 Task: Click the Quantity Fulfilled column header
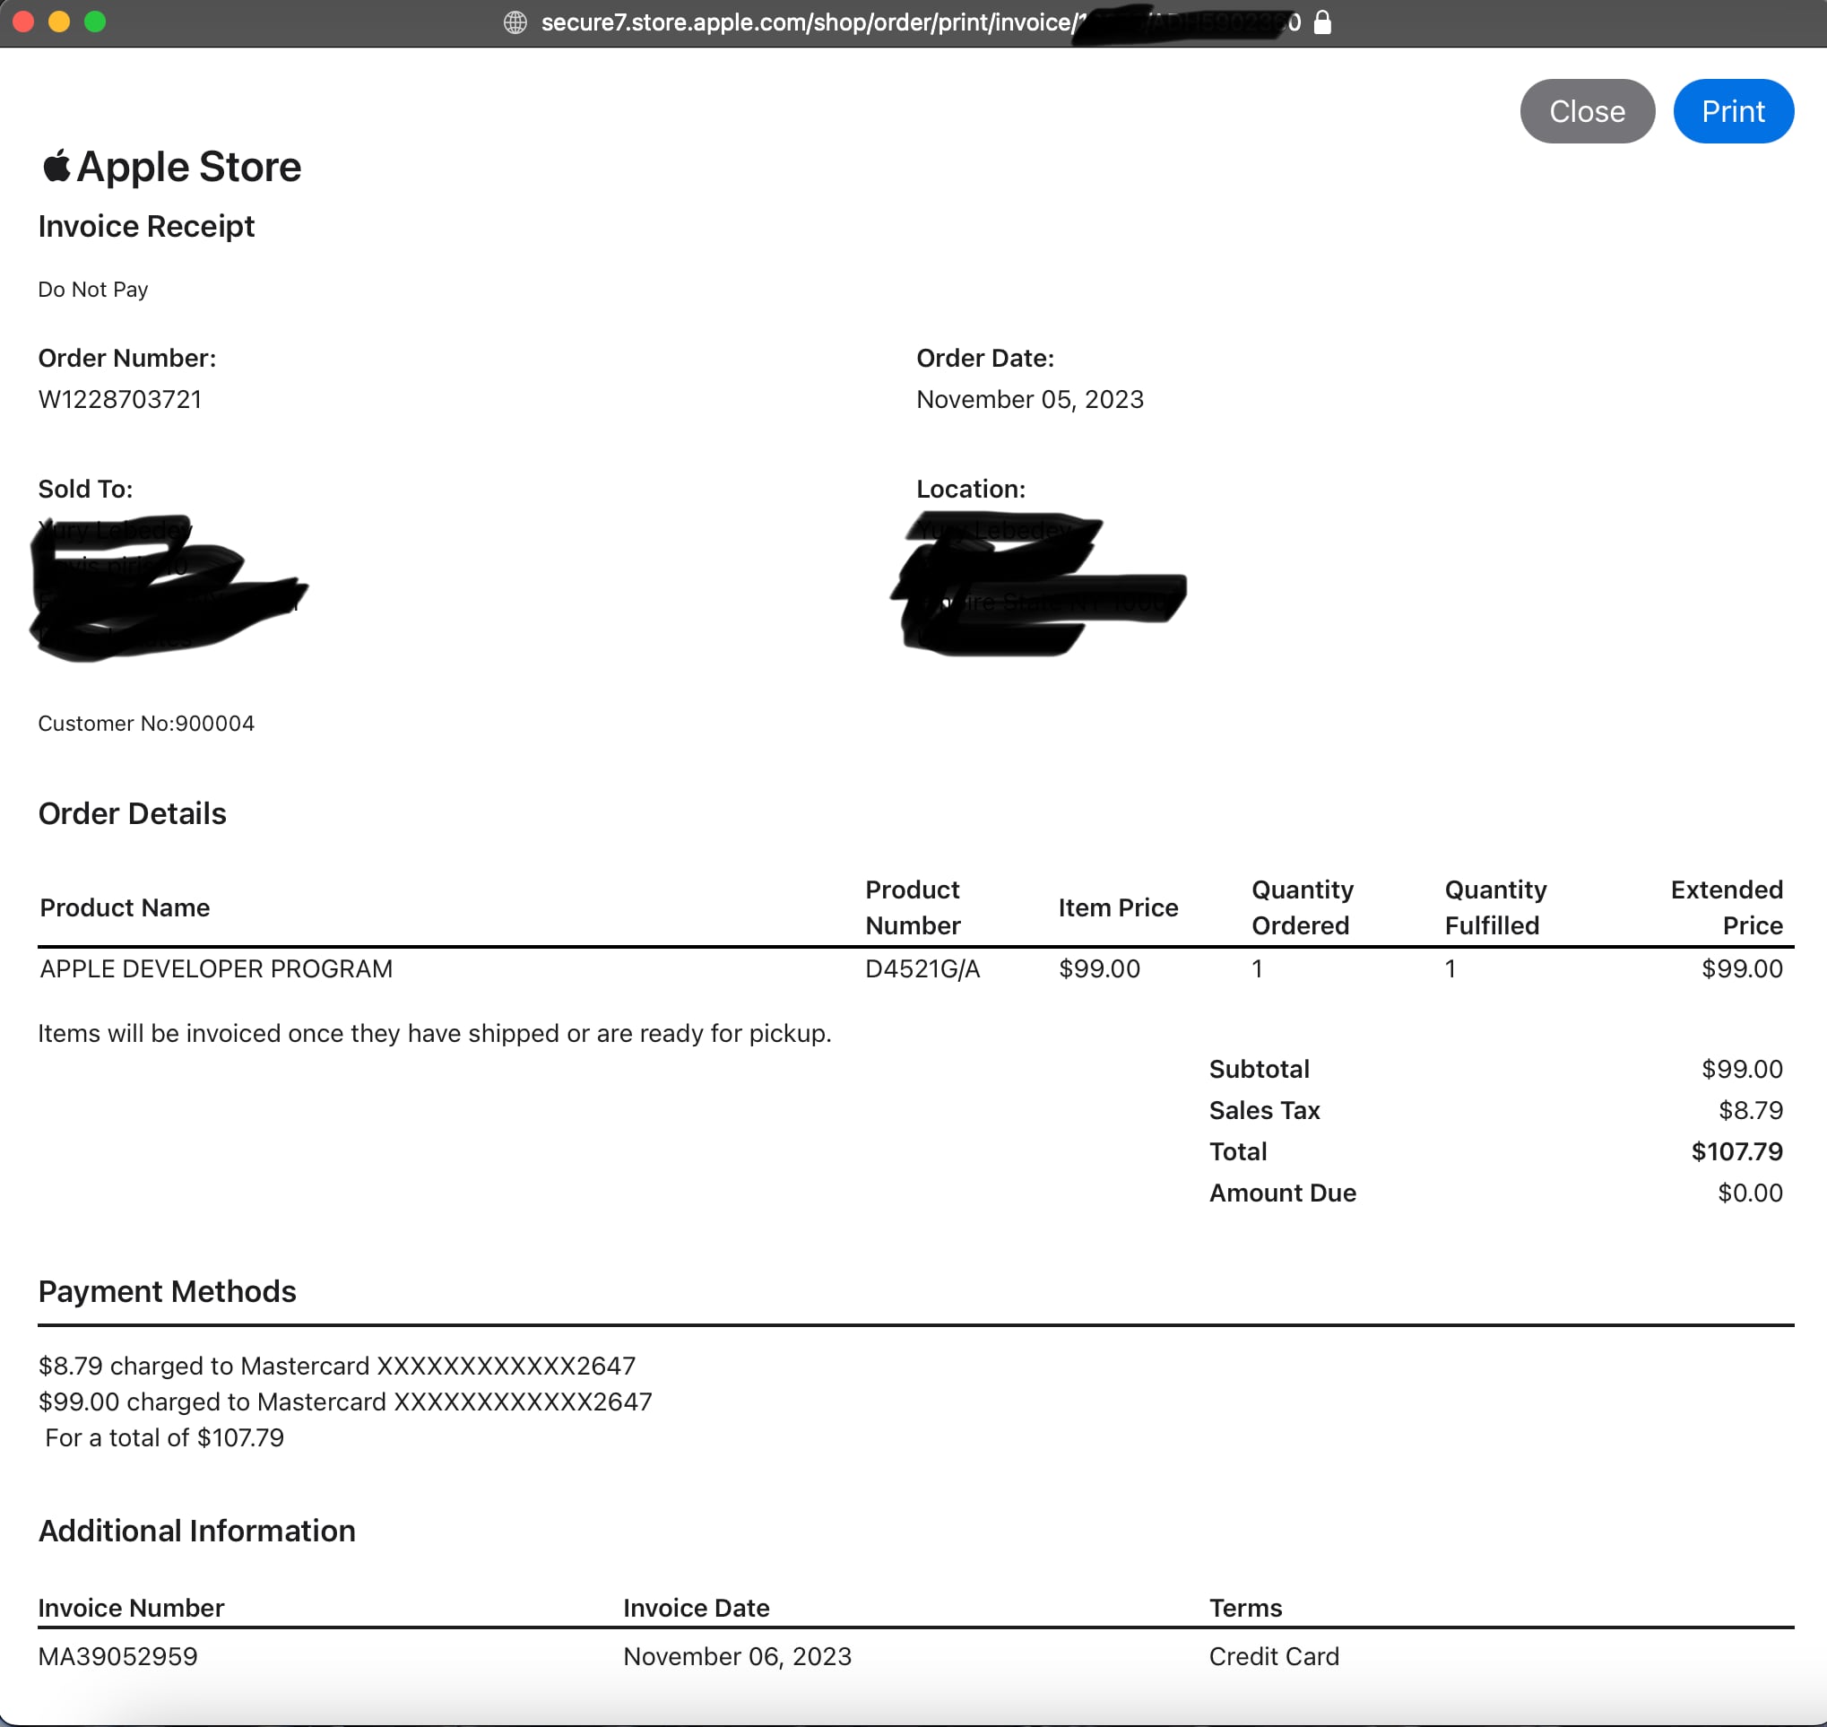[x=1495, y=907]
